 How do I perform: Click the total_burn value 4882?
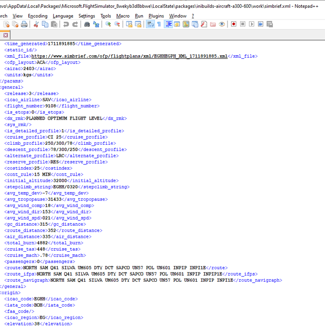point(43,243)
